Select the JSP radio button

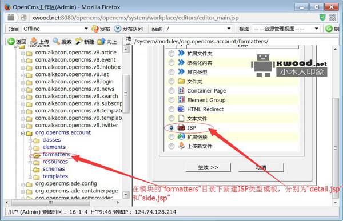point(171,128)
